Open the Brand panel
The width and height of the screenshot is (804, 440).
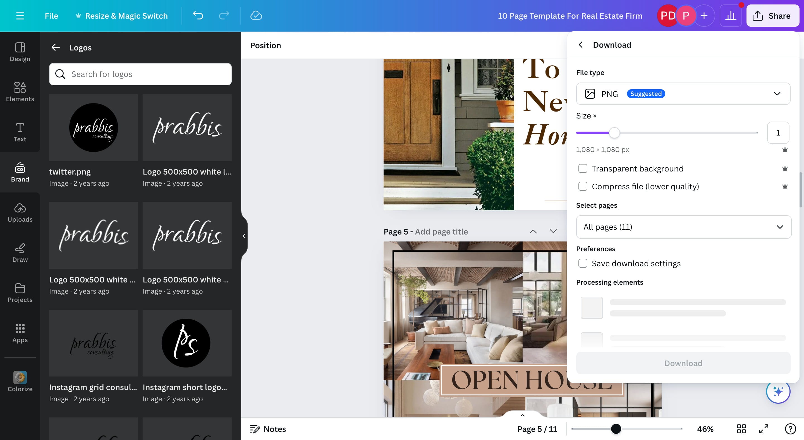20,172
